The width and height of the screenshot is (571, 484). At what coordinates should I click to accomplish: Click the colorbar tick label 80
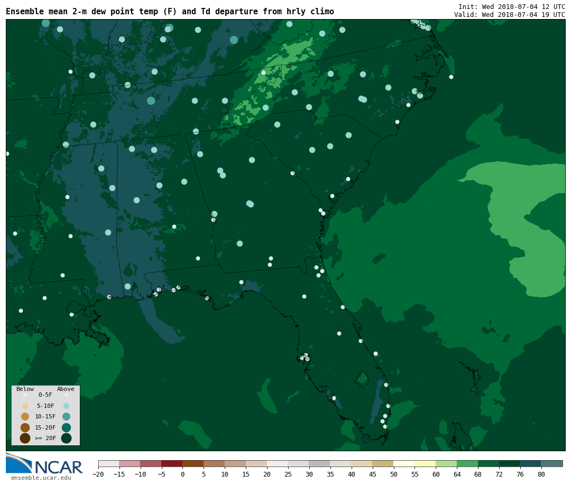point(541,474)
